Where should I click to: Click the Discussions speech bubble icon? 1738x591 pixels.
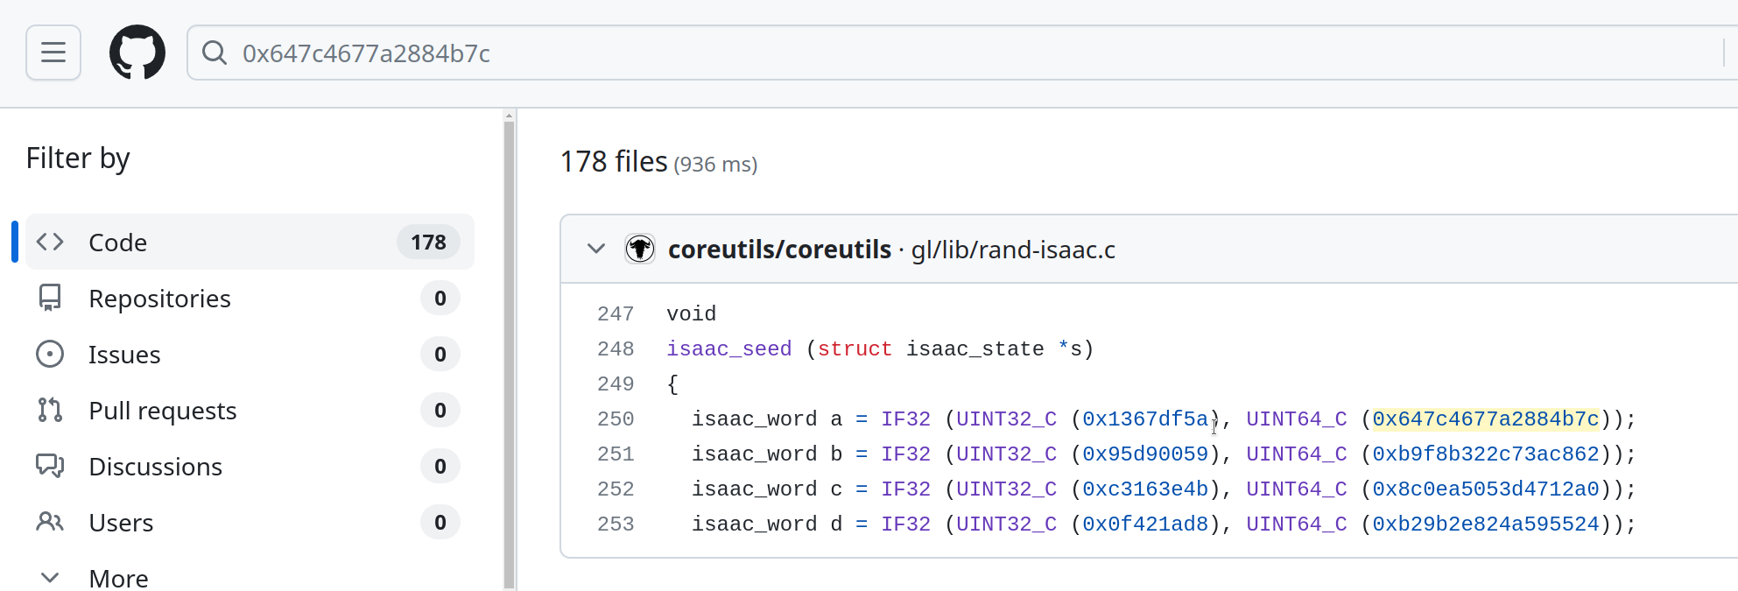(50, 466)
